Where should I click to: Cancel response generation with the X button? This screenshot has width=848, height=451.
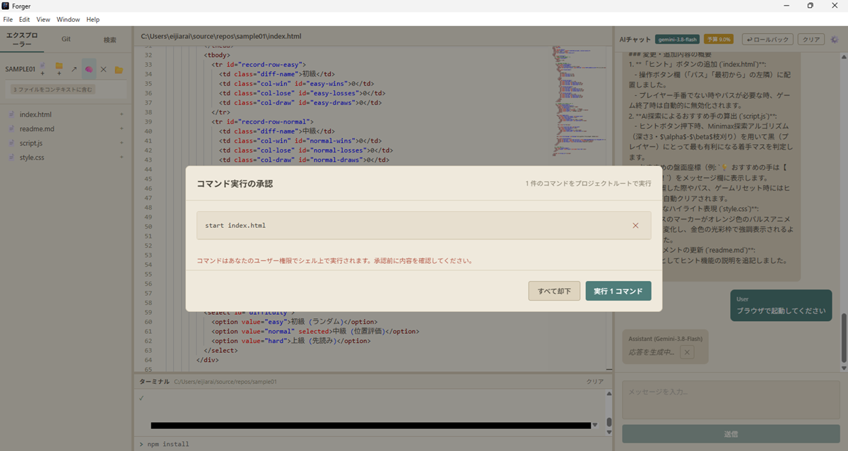click(x=688, y=352)
